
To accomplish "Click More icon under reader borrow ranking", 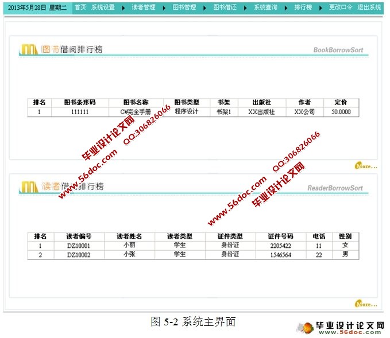I will tap(365, 303).
